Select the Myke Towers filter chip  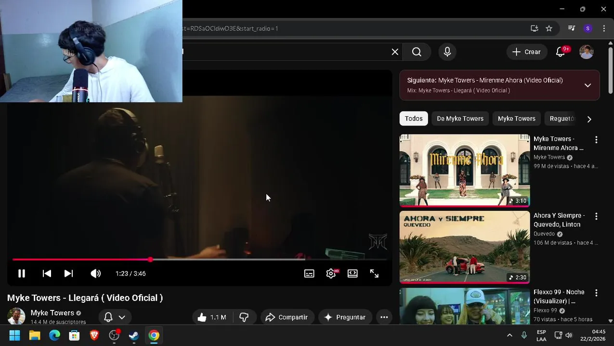point(516,119)
